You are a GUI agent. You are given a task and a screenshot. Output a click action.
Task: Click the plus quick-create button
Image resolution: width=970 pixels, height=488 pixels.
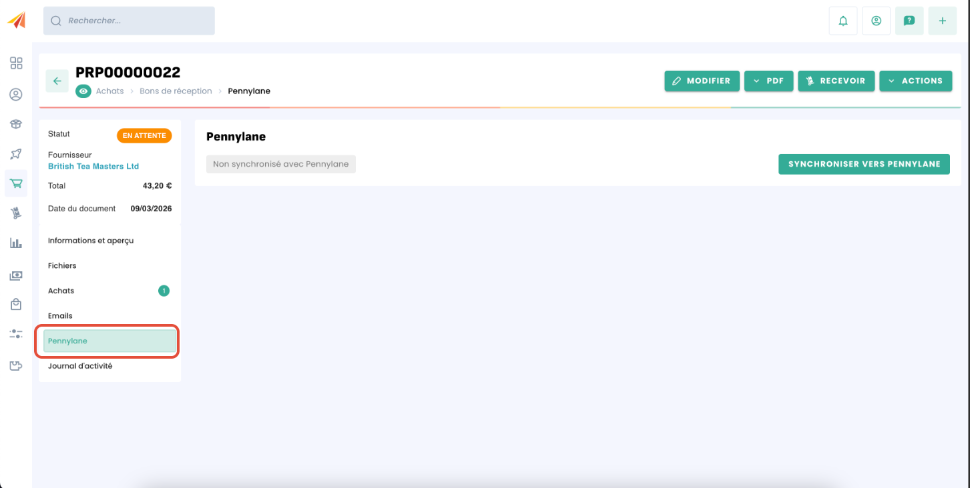point(943,21)
